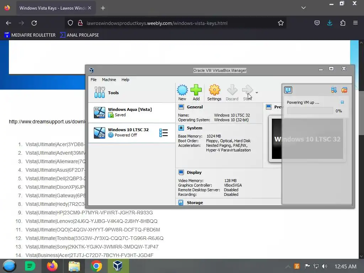This screenshot has height=273, width=364.
Task: Open VirtualBox File menu
Action: tap(93, 80)
